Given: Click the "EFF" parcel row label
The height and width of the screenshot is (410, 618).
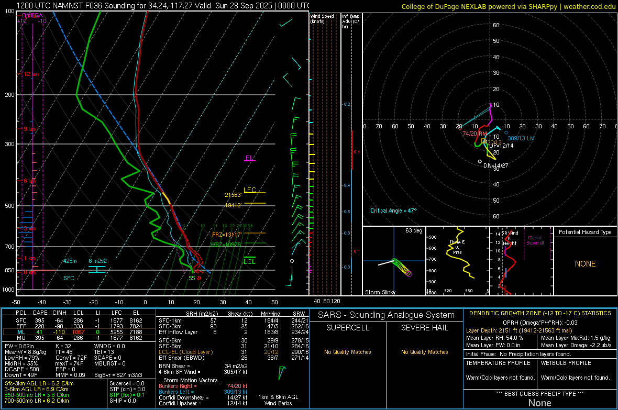Looking at the screenshot, I should 21,326.
